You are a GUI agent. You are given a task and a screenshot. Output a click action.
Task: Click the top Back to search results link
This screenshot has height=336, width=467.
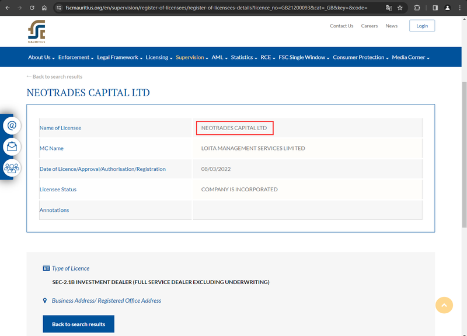pyautogui.click(x=54, y=76)
